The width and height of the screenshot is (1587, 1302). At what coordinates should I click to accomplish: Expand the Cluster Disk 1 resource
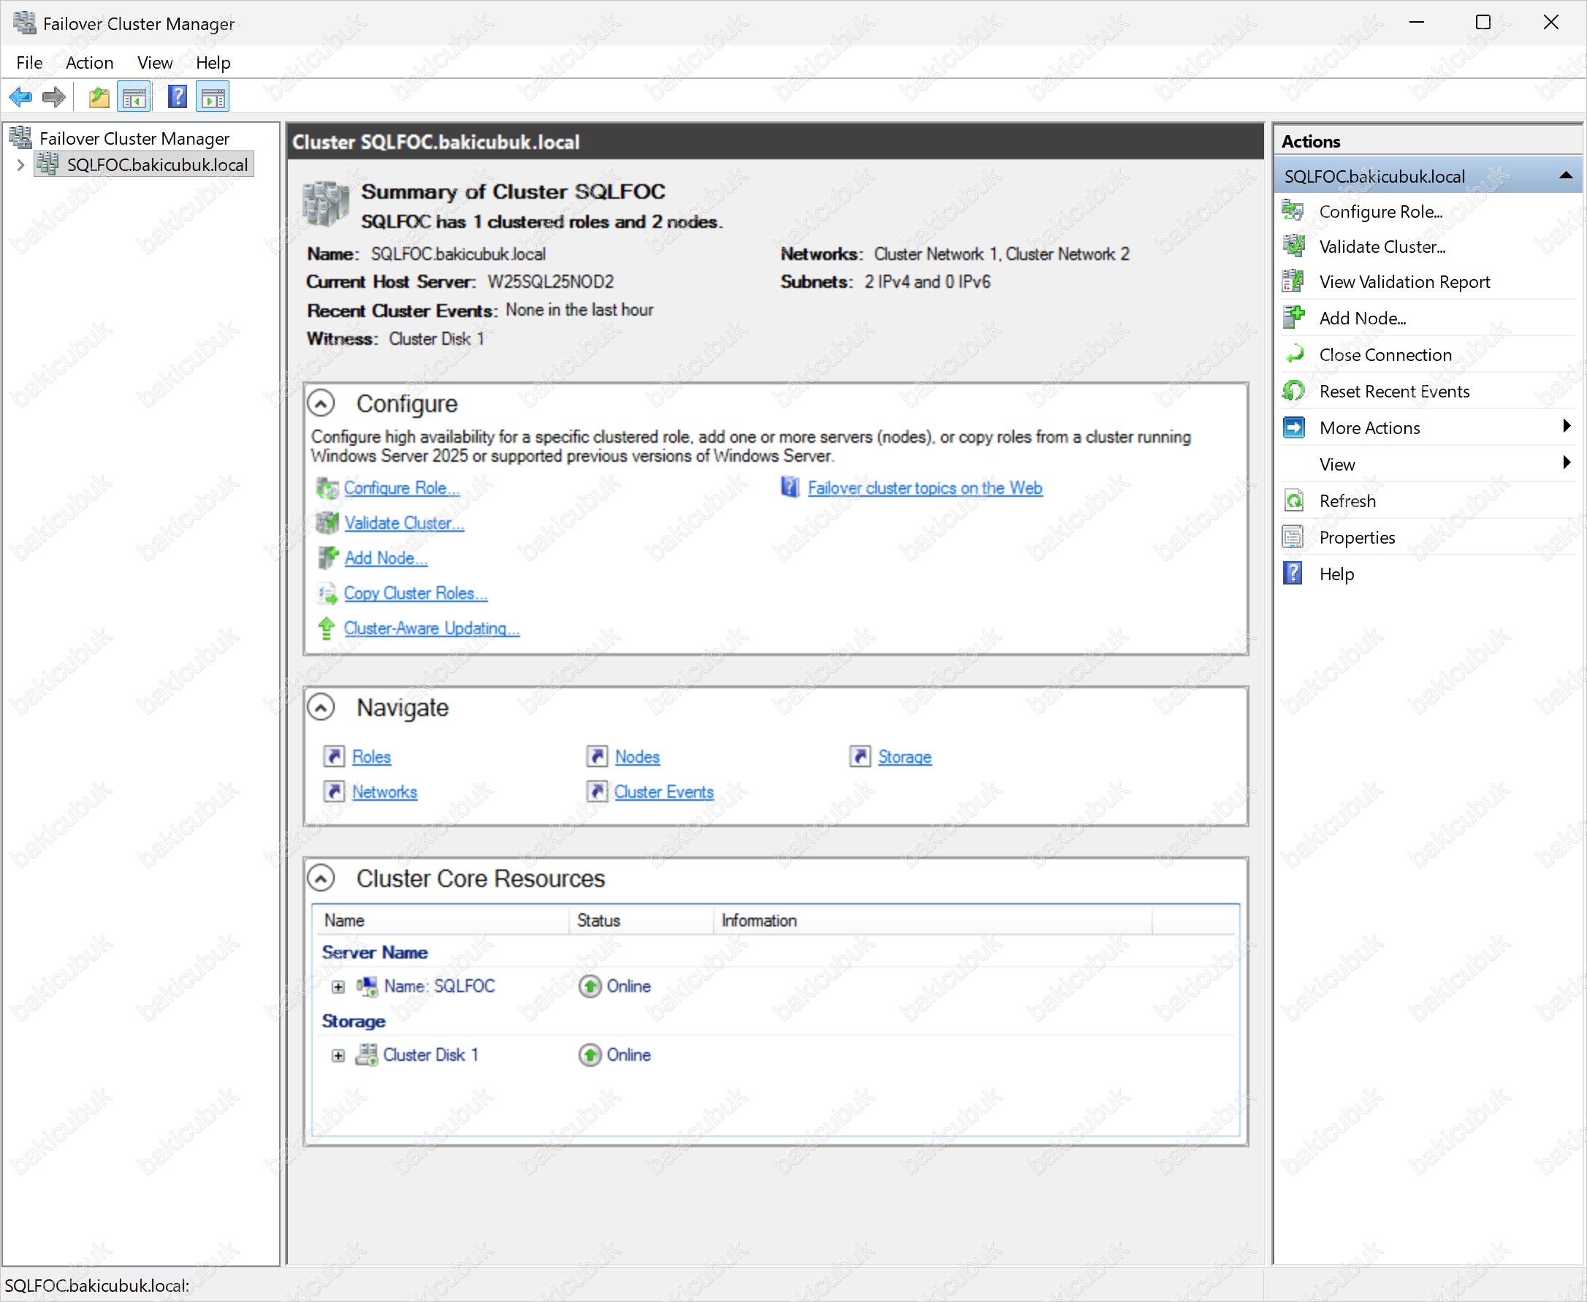tap(338, 1056)
